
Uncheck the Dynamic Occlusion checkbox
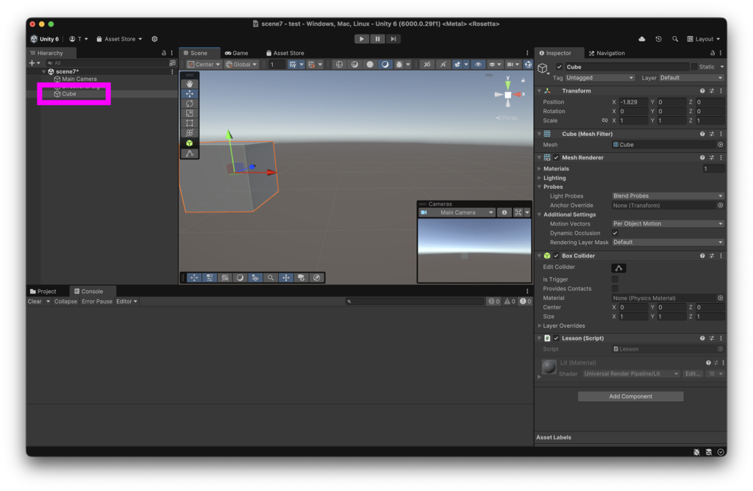click(615, 233)
